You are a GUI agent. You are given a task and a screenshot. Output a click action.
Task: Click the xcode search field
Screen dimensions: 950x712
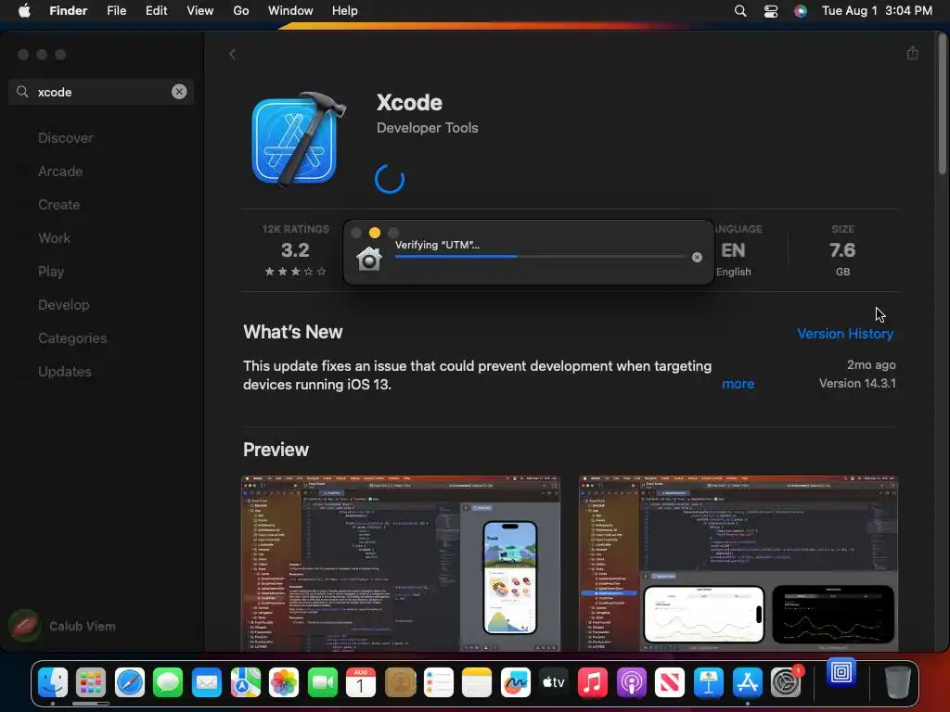(101, 92)
